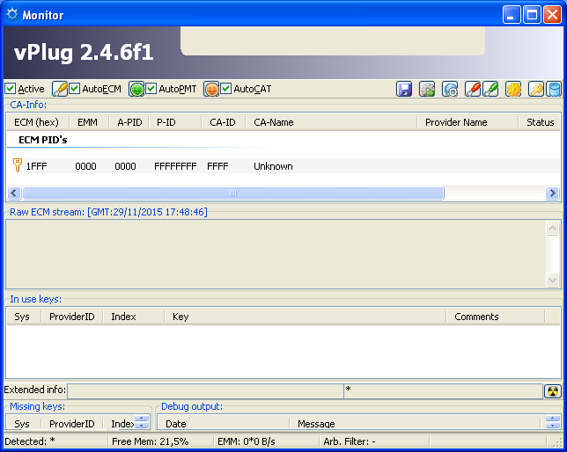Click the Date header in Debug output

(x=224, y=424)
